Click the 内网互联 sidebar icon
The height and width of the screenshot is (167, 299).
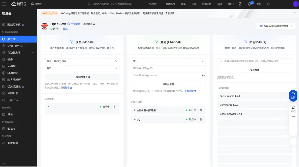click(x=4, y=93)
